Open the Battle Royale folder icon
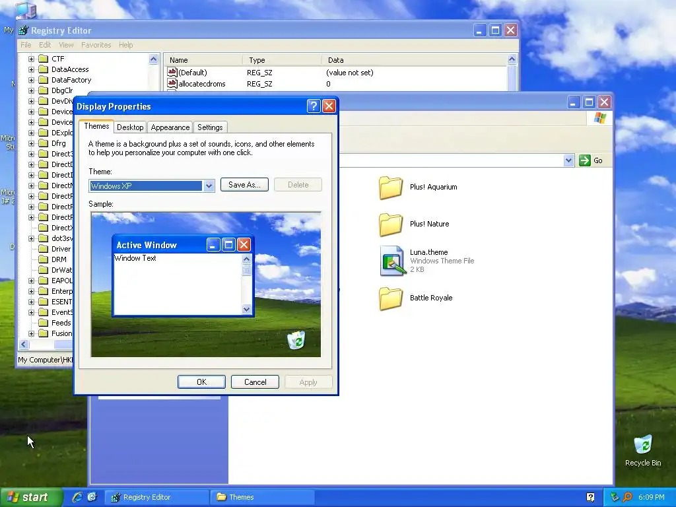Viewport: 676px width, 507px height. (x=391, y=298)
